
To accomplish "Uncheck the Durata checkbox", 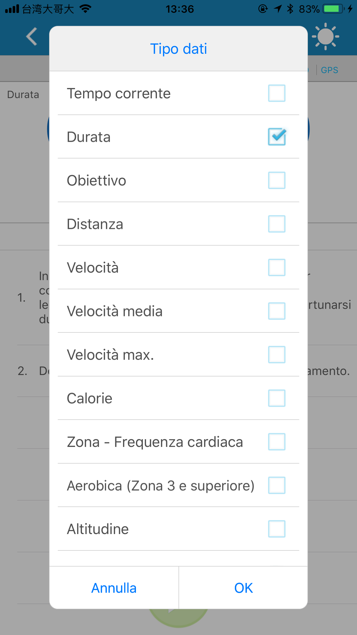I will tap(277, 137).
